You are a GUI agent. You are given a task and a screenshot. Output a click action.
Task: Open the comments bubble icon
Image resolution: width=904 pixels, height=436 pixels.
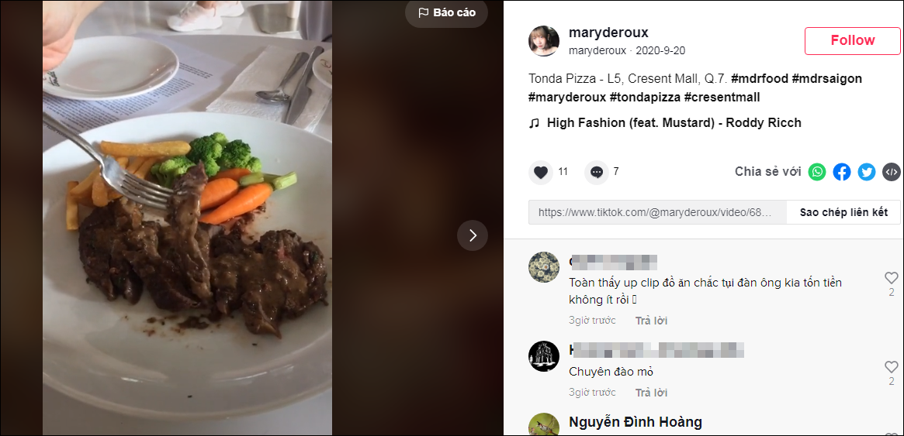596,172
